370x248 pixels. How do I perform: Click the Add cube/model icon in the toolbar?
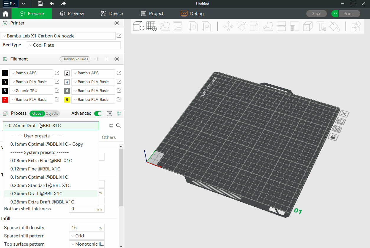point(138,26)
